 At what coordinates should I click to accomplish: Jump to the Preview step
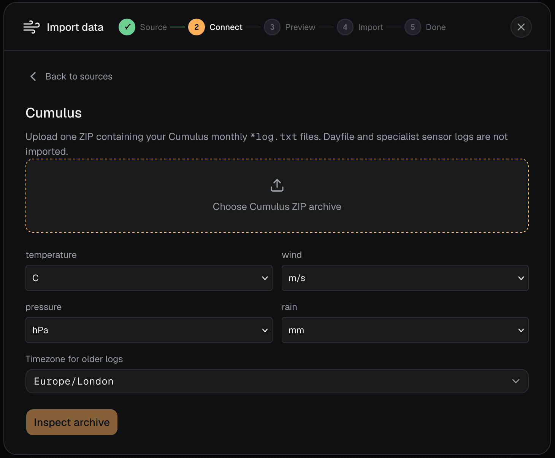290,27
